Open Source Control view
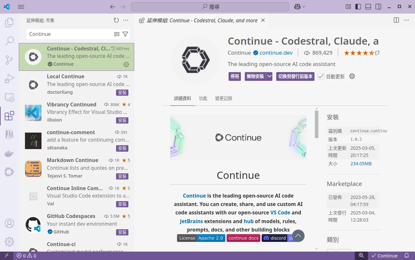 [x=9, y=60]
